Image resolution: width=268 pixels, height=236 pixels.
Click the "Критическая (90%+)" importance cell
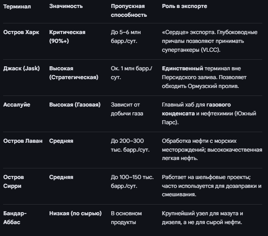coord(67,36)
